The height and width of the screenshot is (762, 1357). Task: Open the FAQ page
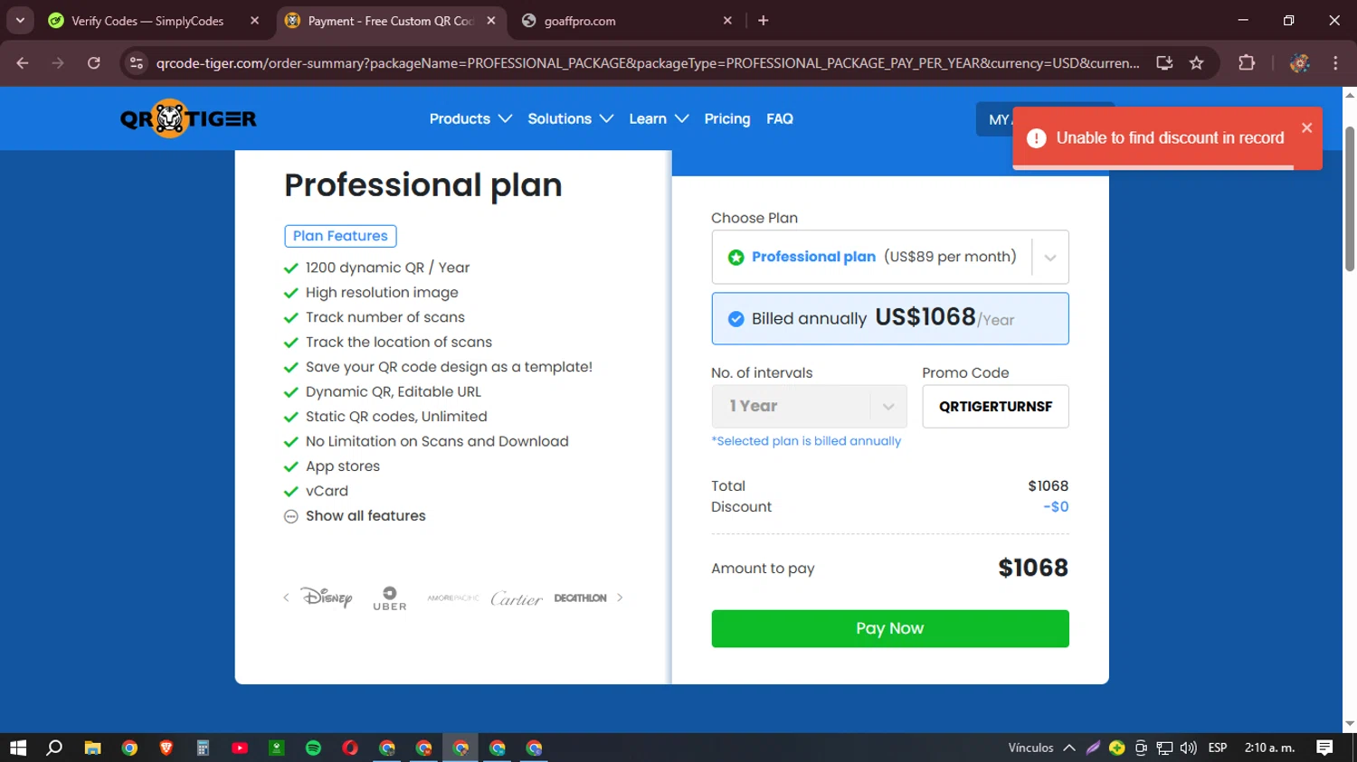(x=780, y=118)
